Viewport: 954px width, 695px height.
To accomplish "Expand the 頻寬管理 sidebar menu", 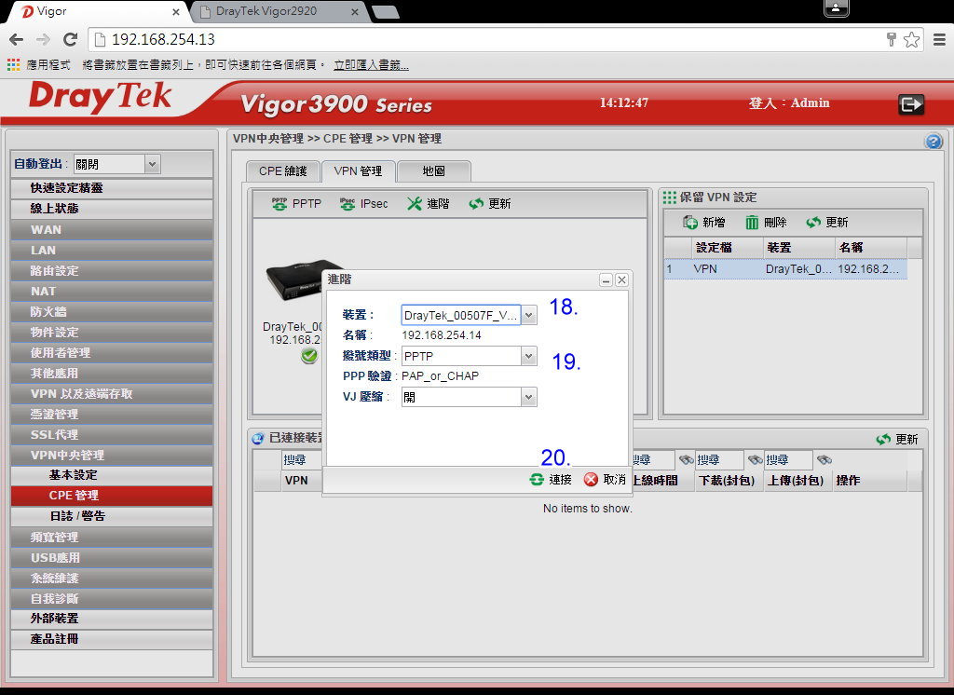I will pos(112,538).
